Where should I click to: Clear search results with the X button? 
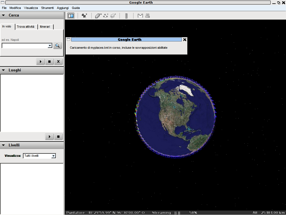[58, 62]
